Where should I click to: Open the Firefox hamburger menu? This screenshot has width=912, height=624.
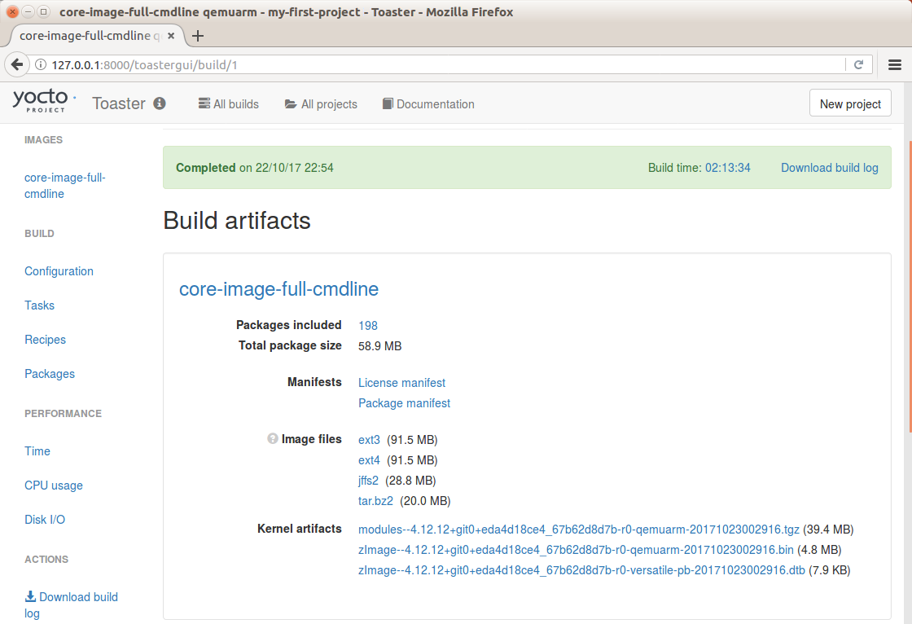pyautogui.click(x=895, y=64)
